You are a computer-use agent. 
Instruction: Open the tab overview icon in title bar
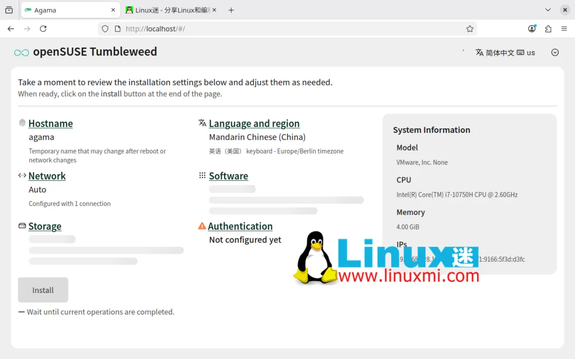(x=9, y=10)
